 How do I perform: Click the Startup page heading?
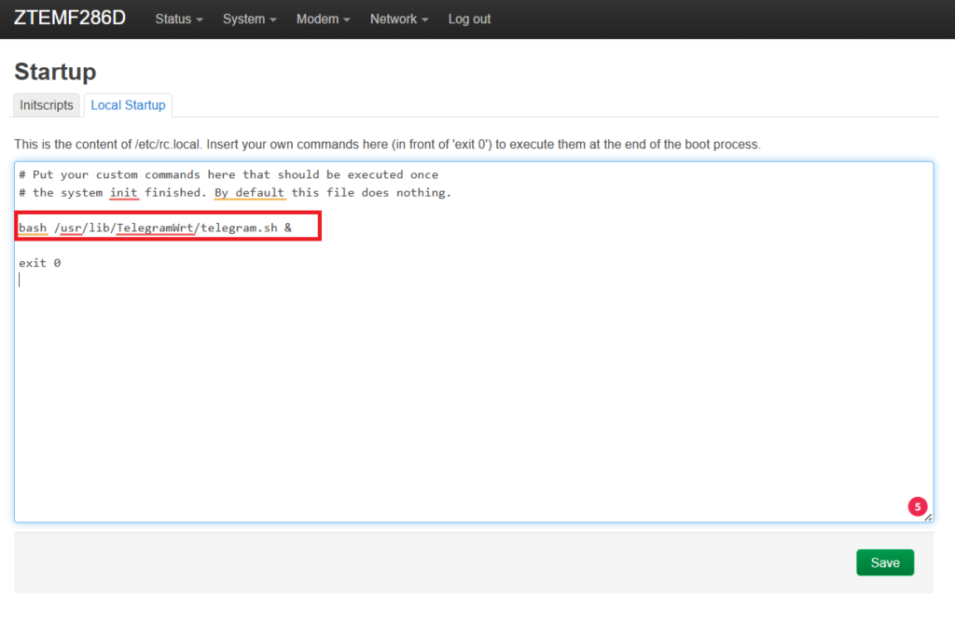pyautogui.click(x=55, y=72)
